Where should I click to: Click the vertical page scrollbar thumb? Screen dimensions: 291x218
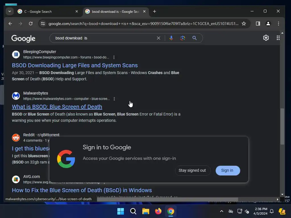pos(282,126)
